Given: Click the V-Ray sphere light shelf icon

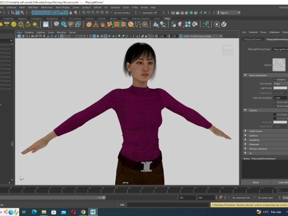Looking at the screenshot, I should pos(14,25).
